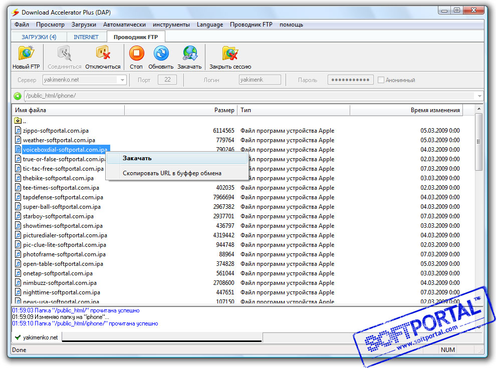This screenshot has width=496, height=368.
Task: Open the Проводник FTP menu in menu bar
Action: tap(251, 25)
